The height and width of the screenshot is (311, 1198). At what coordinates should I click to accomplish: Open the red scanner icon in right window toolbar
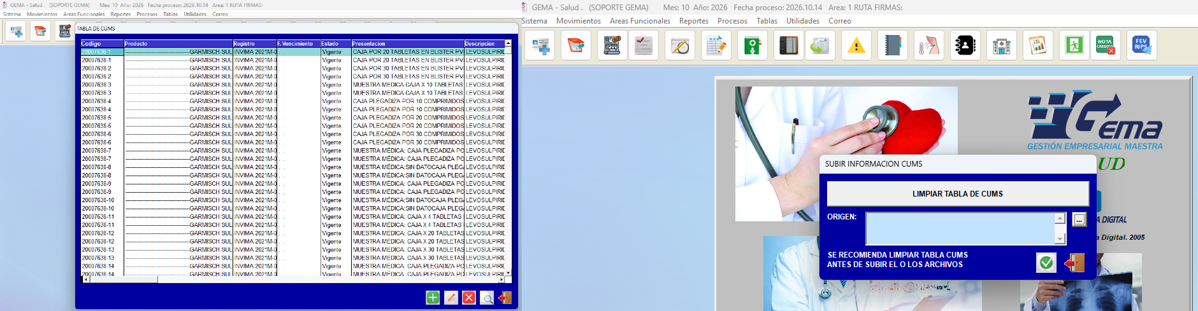(x=576, y=46)
